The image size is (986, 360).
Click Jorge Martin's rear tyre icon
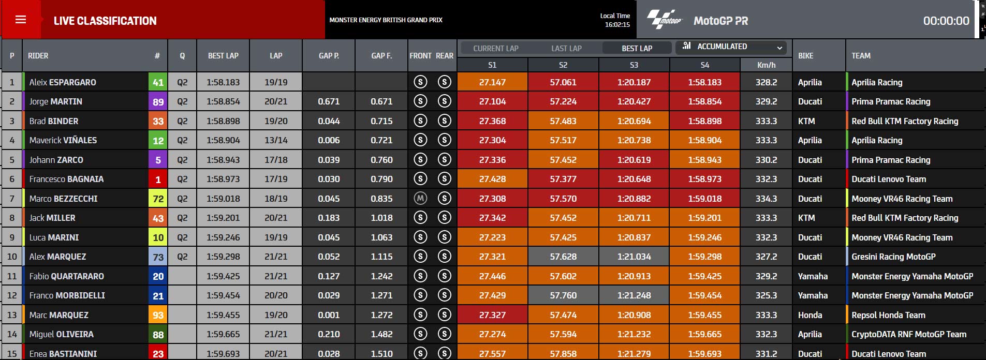click(444, 101)
